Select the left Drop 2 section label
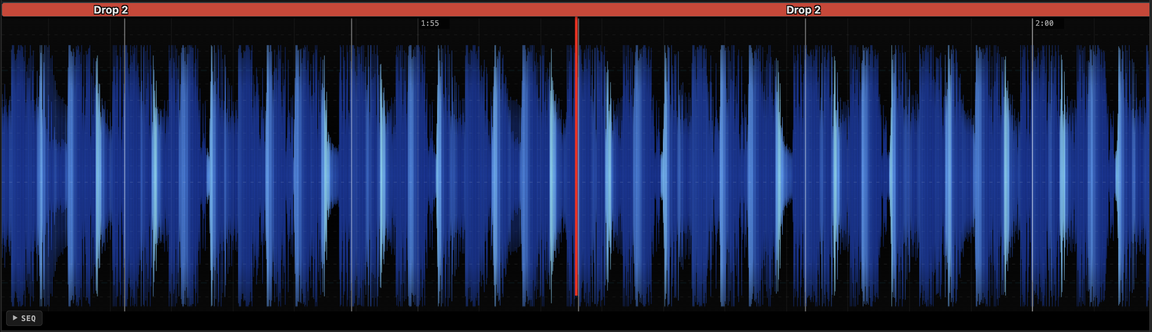 110,10
